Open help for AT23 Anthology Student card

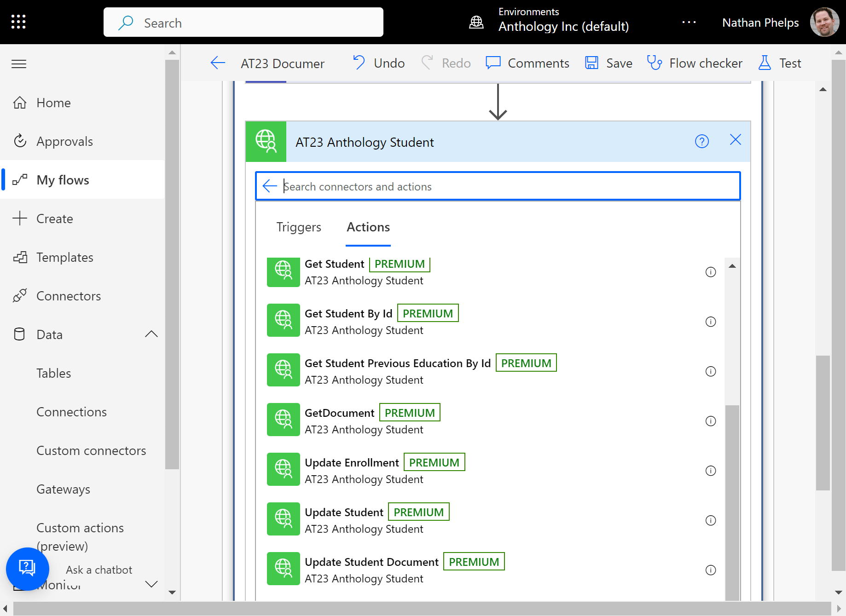(701, 141)
